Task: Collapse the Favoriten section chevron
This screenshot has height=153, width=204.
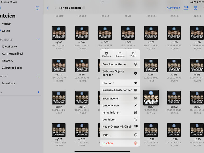Action: pos(38,76)
